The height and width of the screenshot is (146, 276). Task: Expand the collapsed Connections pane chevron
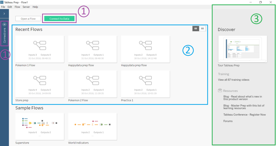pyautogui.click(x=4, y=14)
